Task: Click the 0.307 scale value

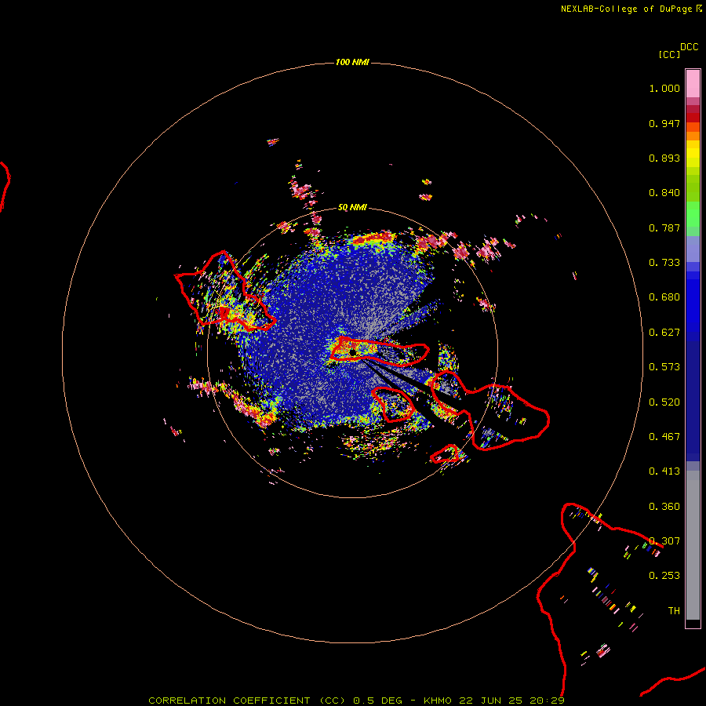Action: point(664,541)
